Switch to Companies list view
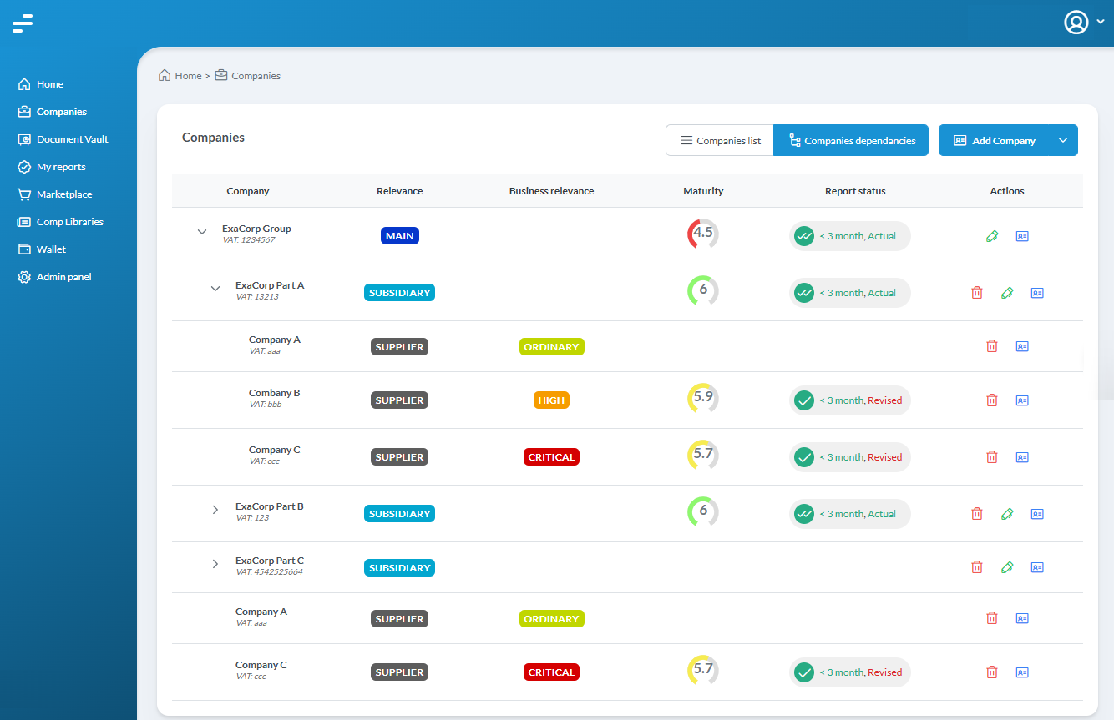 click(720, 140)
